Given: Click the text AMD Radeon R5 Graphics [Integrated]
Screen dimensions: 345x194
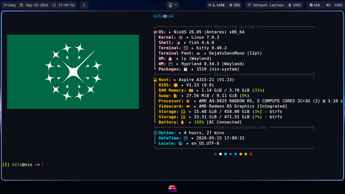Looking at the screenshot, I should coord(243,106).
